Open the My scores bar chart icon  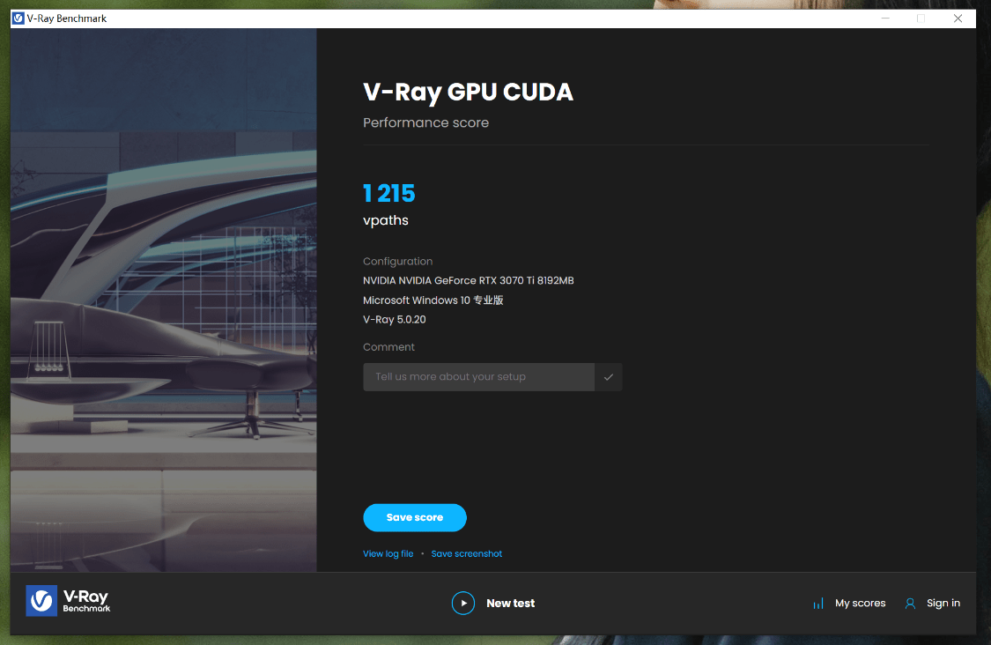click(x=818, y=604)
